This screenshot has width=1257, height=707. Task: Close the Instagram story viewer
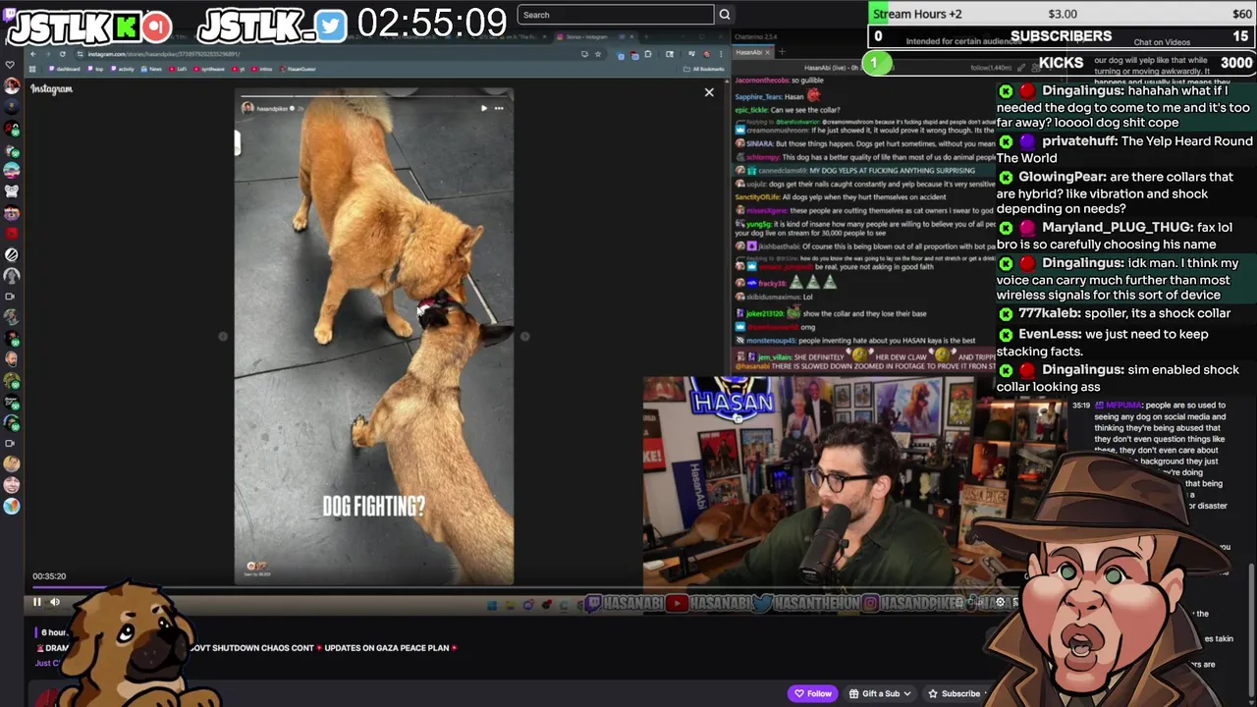click(x=709, y=92)
